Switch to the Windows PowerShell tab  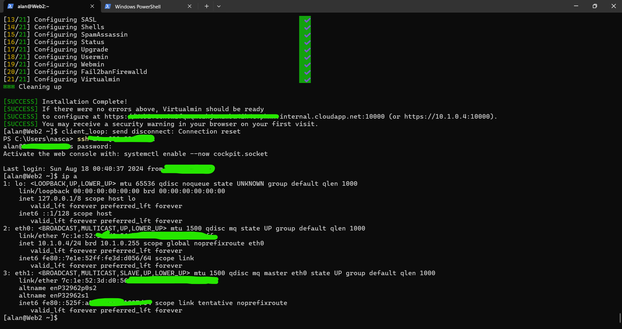149,6
